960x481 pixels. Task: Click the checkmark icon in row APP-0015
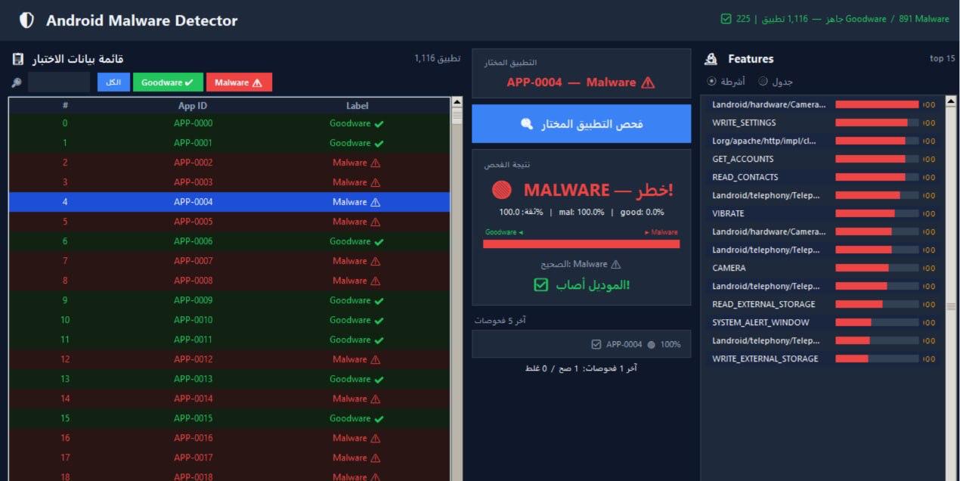pos(379,418)
